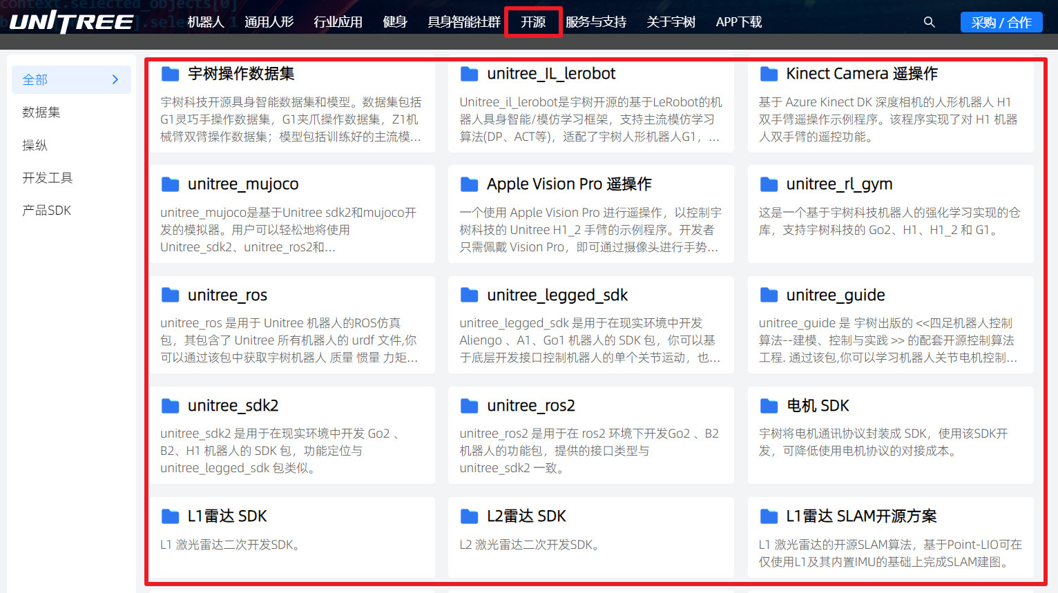This screenshot has height=593, width=1058.
Task: Click description starting L1 激光雷达的开源SLAM算法
Action: click(890, 554)
